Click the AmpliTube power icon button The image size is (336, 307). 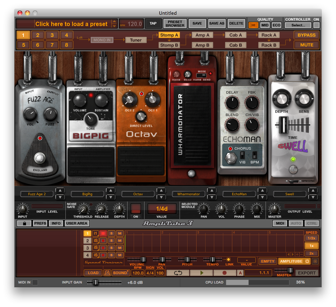[307, 261]
